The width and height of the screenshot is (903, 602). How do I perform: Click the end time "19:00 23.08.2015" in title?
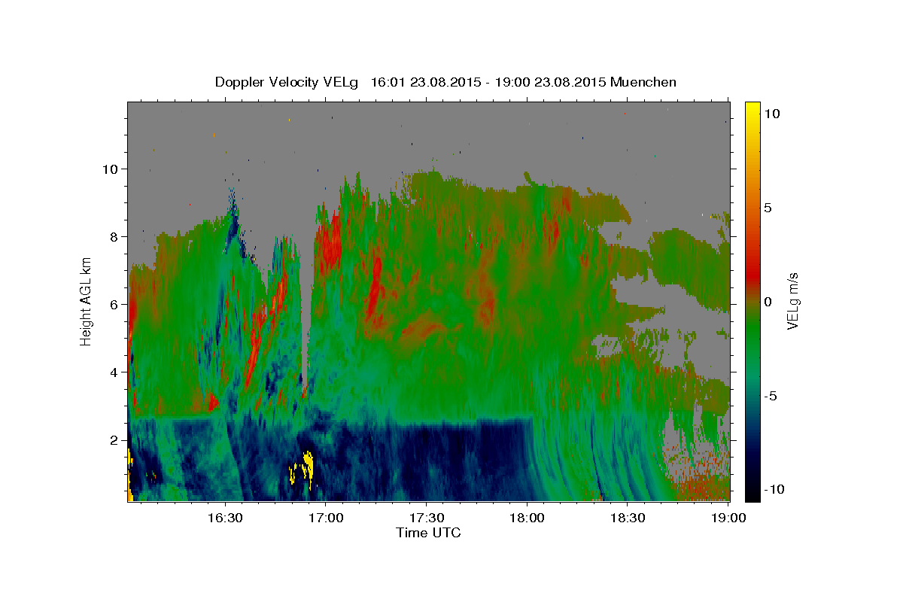(549, 82)
